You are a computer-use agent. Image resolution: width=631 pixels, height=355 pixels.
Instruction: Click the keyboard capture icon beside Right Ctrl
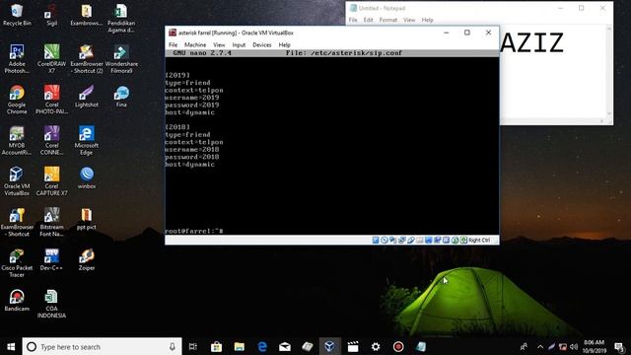coord(463,240)
